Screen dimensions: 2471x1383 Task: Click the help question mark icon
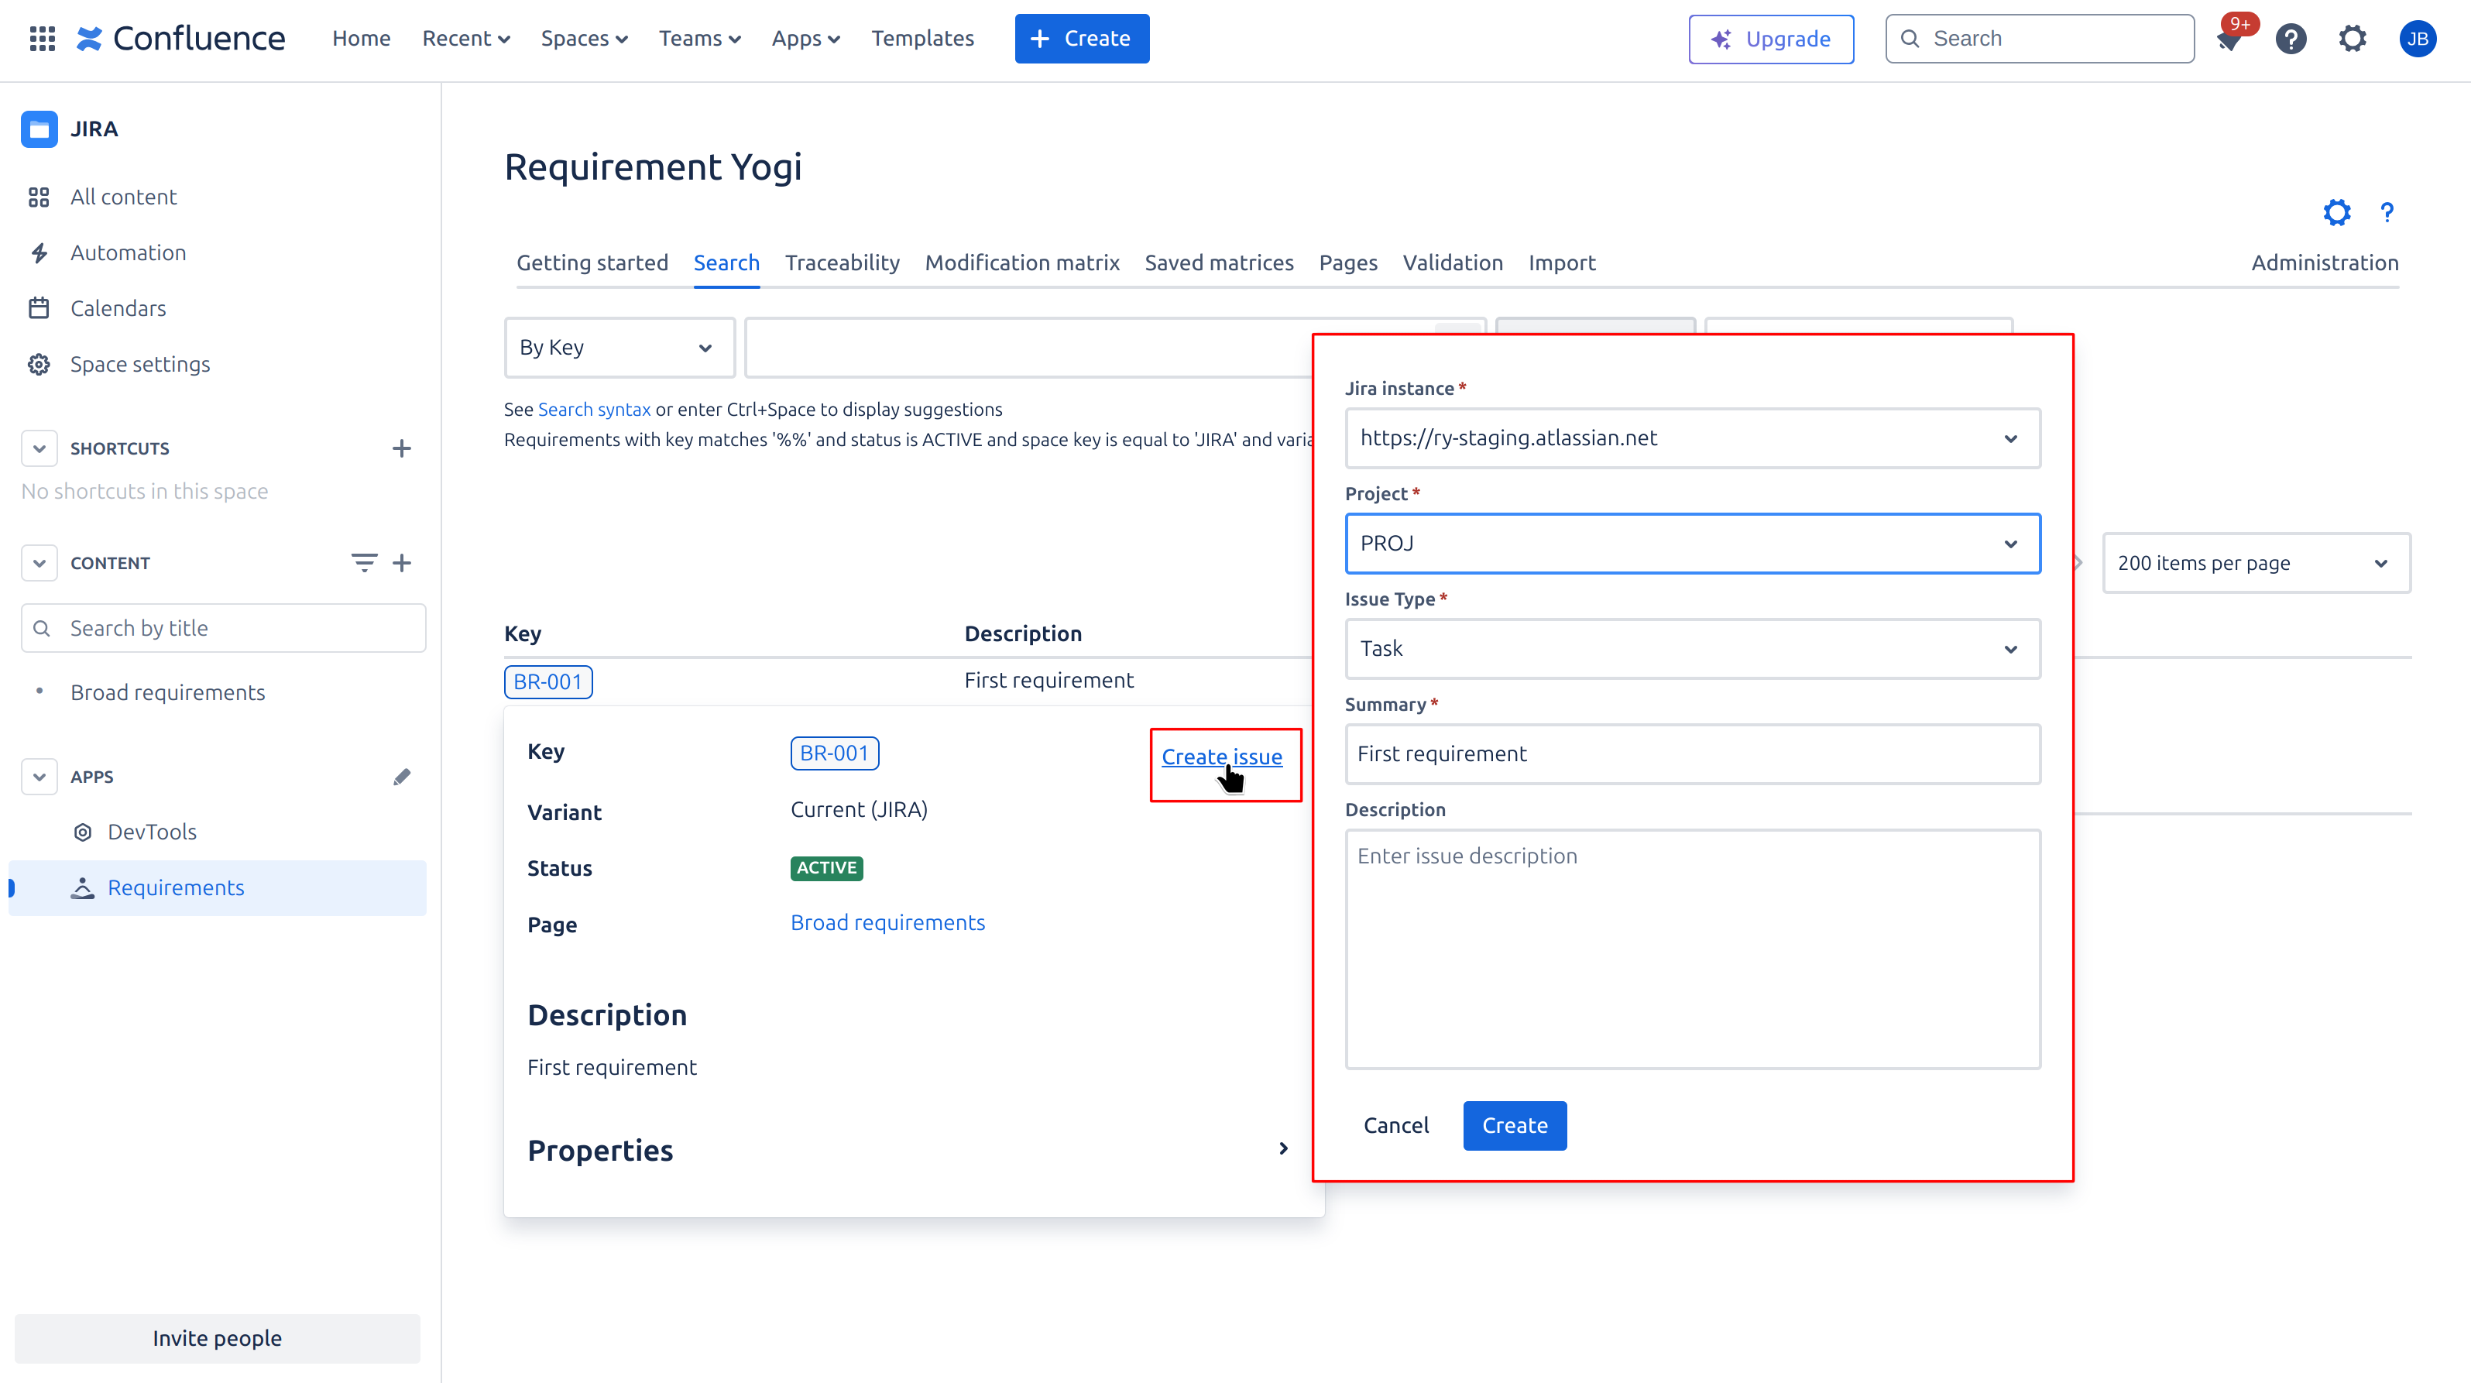point(2291,39)
